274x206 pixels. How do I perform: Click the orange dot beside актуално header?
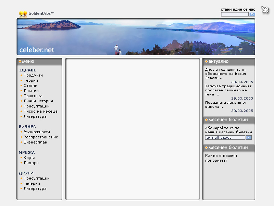coord(206,61)
